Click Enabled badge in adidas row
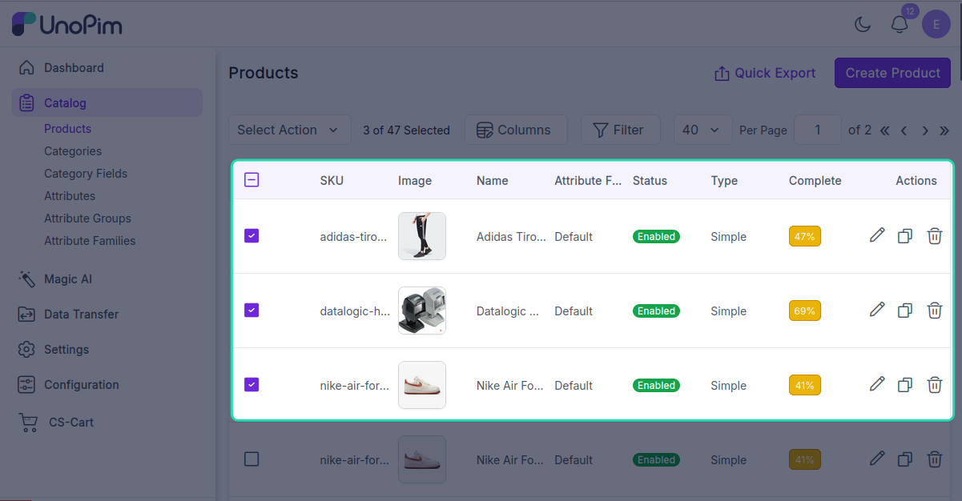The width and height of the screenshot is (962, 501). click(x=656, y=237)
